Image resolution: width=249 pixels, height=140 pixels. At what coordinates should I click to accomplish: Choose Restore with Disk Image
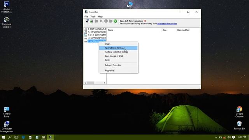coord(118,52)
